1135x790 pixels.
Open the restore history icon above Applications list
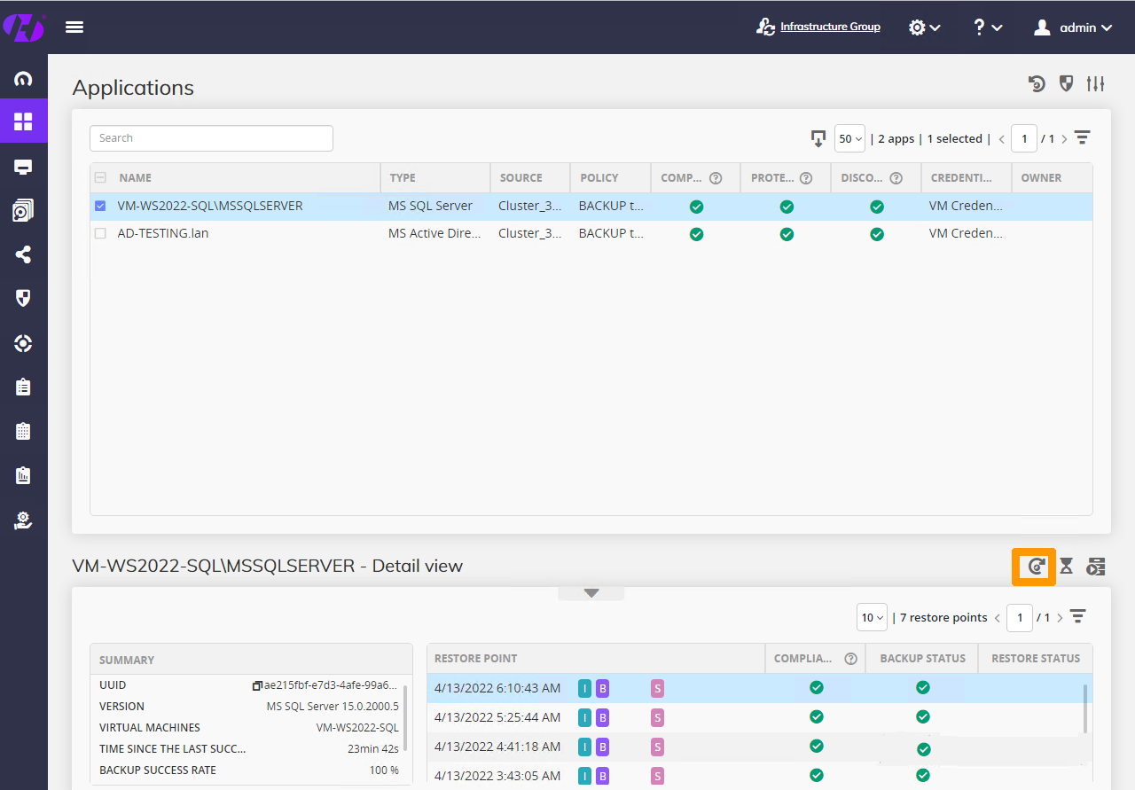[x=1037, y=83]
